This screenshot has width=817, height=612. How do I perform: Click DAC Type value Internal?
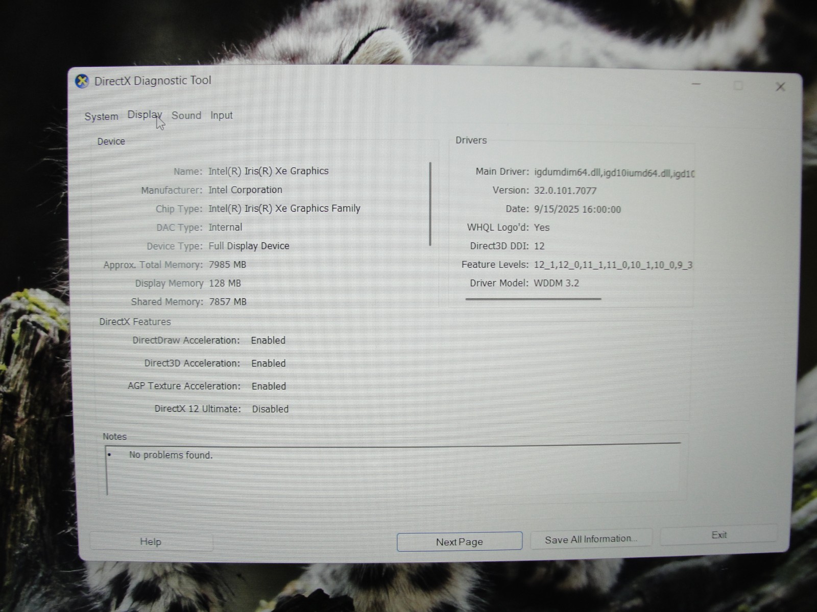coord(225,227)
